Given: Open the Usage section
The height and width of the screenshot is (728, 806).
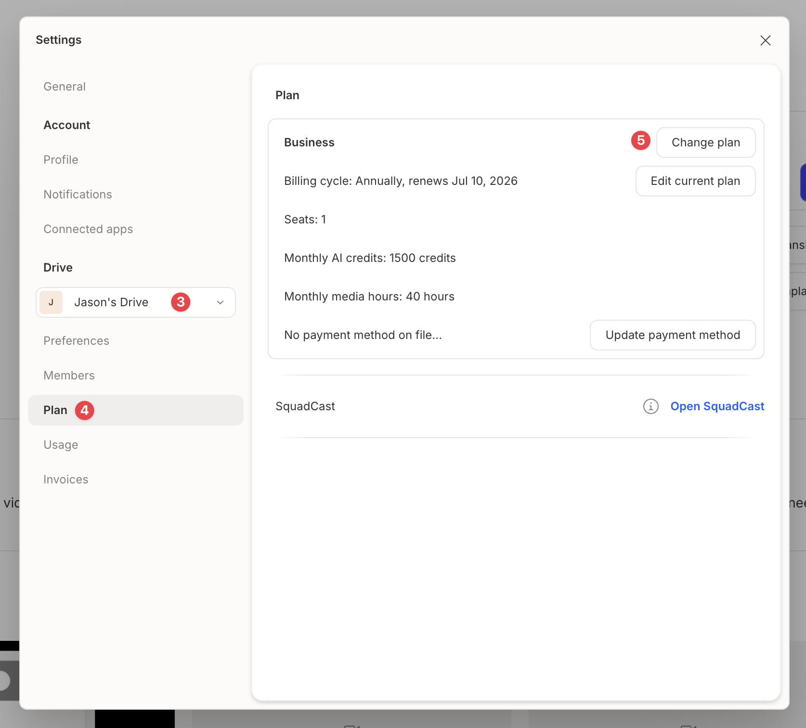Looking at the screenshot, I should [61, 444].
